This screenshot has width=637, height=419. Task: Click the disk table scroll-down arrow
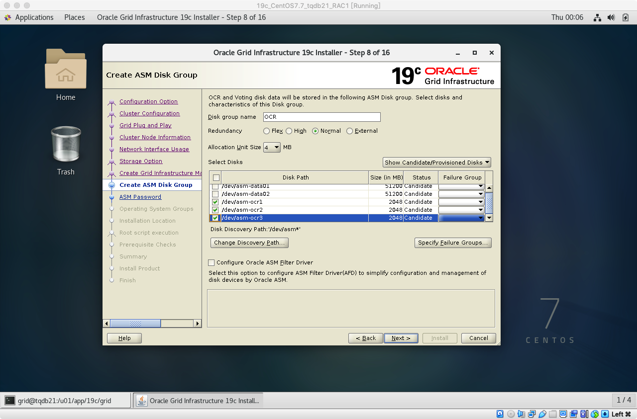coord(489,218)
